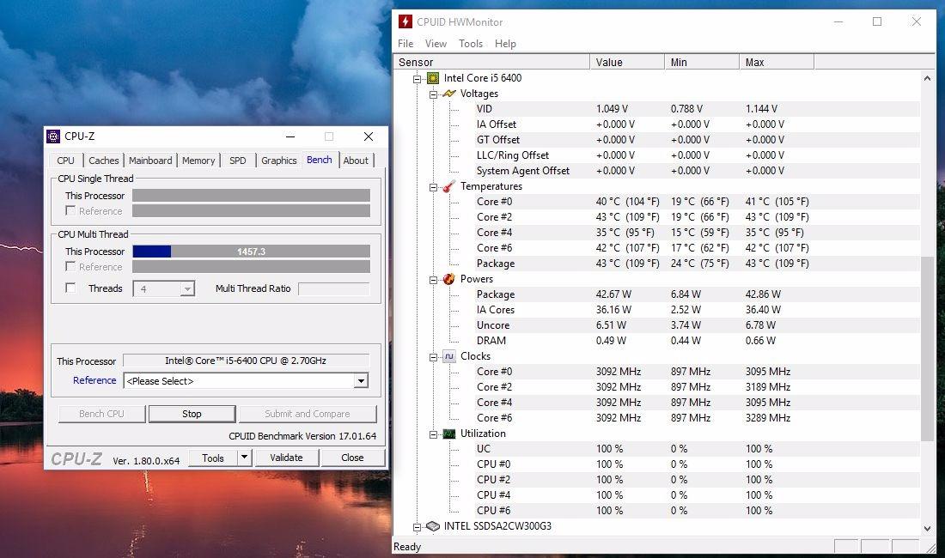Click the Clocks waveform icon
945x558 pixels.
(449, 356)
